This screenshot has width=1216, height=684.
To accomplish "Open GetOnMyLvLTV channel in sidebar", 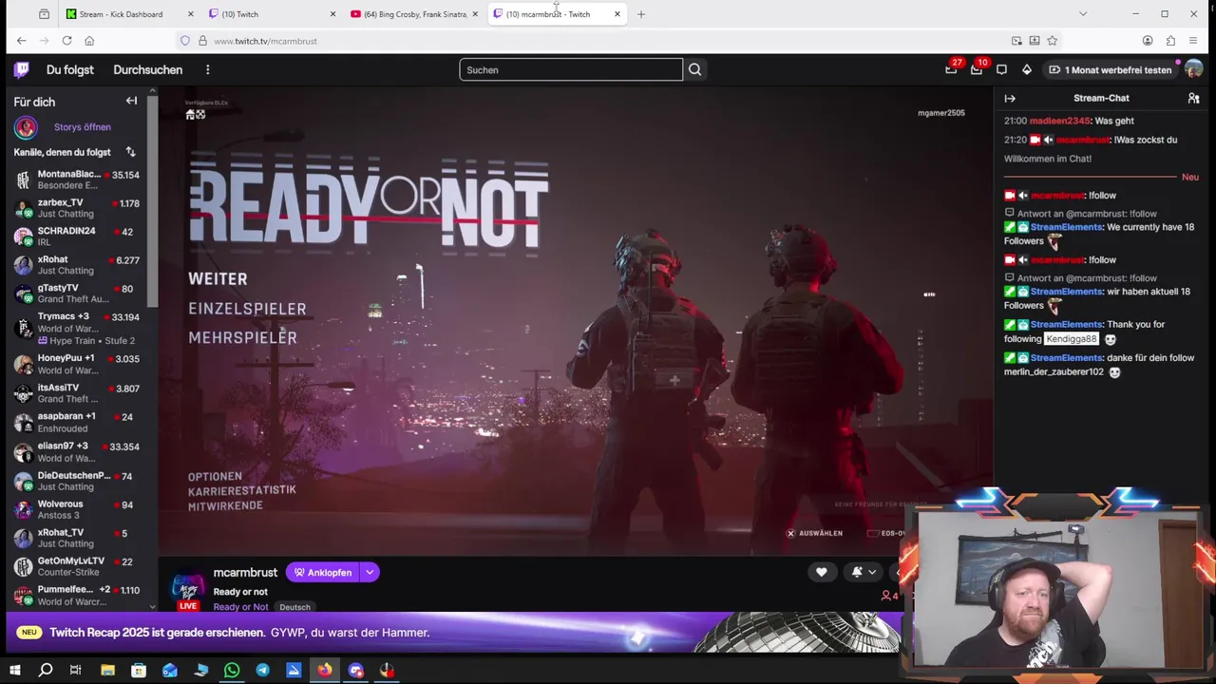I will point(77,566).
